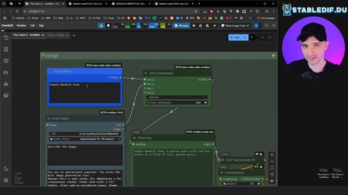Click the Run button
Image resolution: width=348 pixels, height=195 pixels.
click(235, 37)
